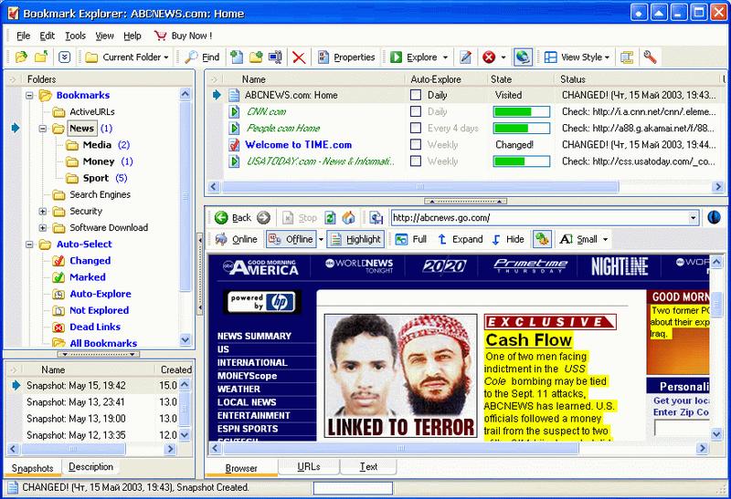Toggle the Highlight changes button
731x499 pixels.
[x=355, y=239]
